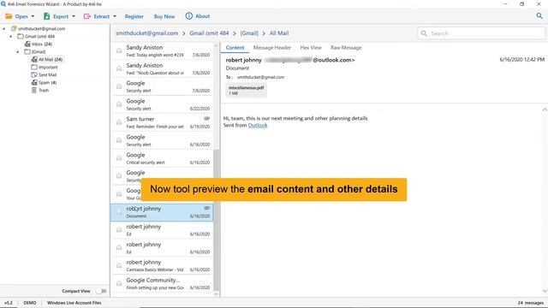
Task: Select robert johnny Camtasia Basics Webinar email
Action: click(162, 265)
